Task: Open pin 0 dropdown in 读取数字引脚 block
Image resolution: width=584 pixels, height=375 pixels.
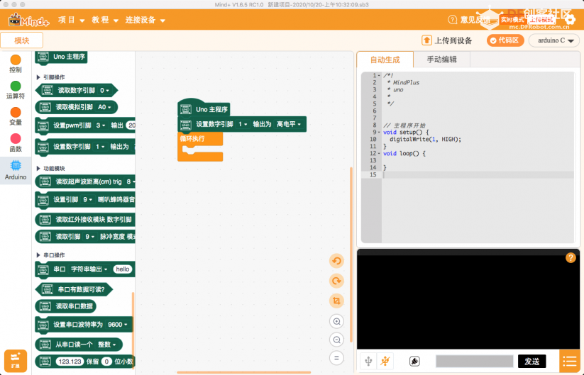Action: point(104,91)
